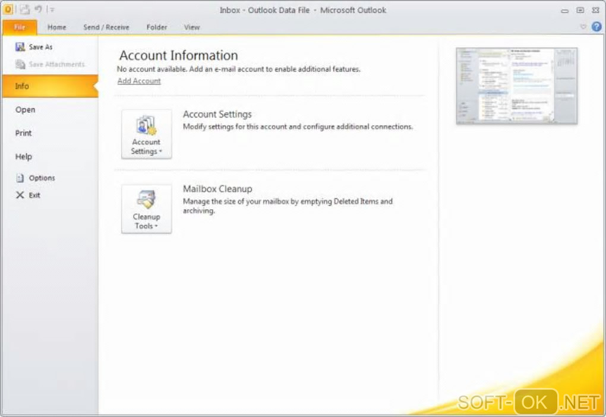The image size is (606, 417).
Task: Click the Send/Receive All Folders quick access icon
Action: pos(25,10)
